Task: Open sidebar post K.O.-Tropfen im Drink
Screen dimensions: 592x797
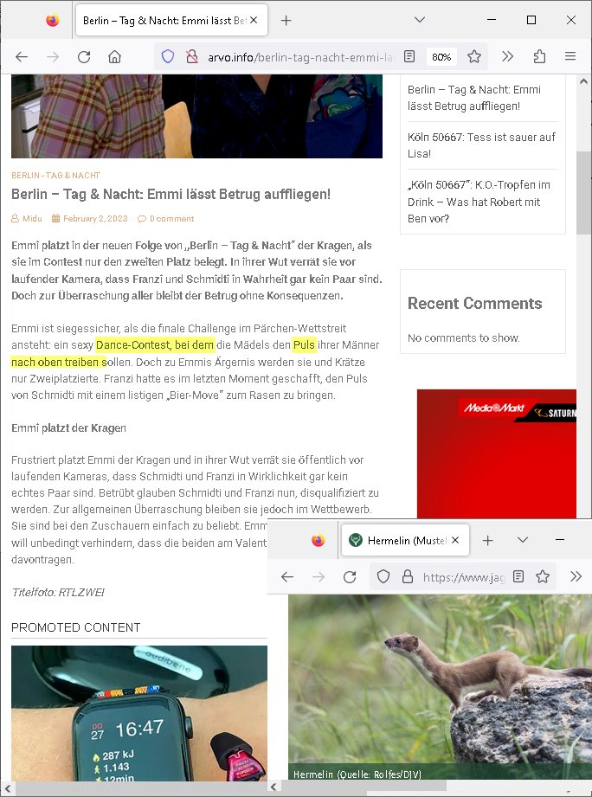Action: pos(479,202)
